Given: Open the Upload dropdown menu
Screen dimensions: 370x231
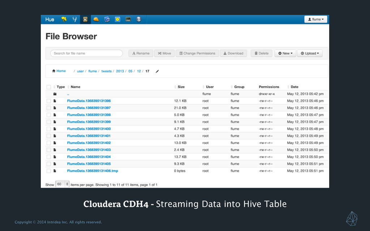Looking at the screenshot, I should click(310, 53).
